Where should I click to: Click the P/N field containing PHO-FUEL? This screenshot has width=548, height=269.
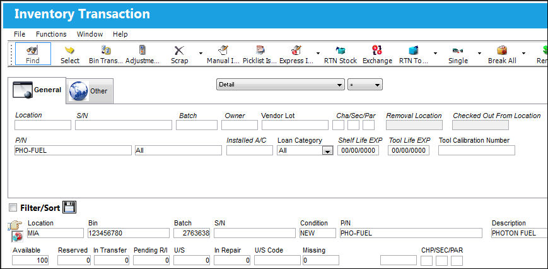pyautogui.click(x=73, y=150)
